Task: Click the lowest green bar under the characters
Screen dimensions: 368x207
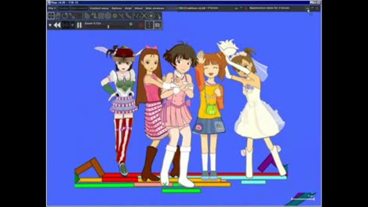Action: click(181, 191)
